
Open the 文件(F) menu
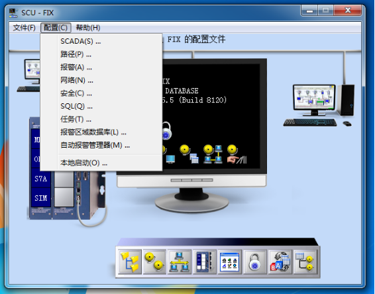coord(24,28)
